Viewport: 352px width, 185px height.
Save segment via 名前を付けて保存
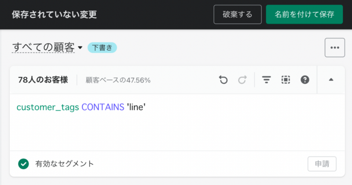pos(304,15)
